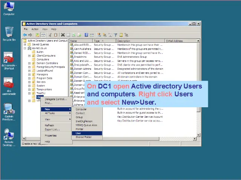Open the Action menu
Viewport: 241px width, 180px height.
[x=35, y=29]
